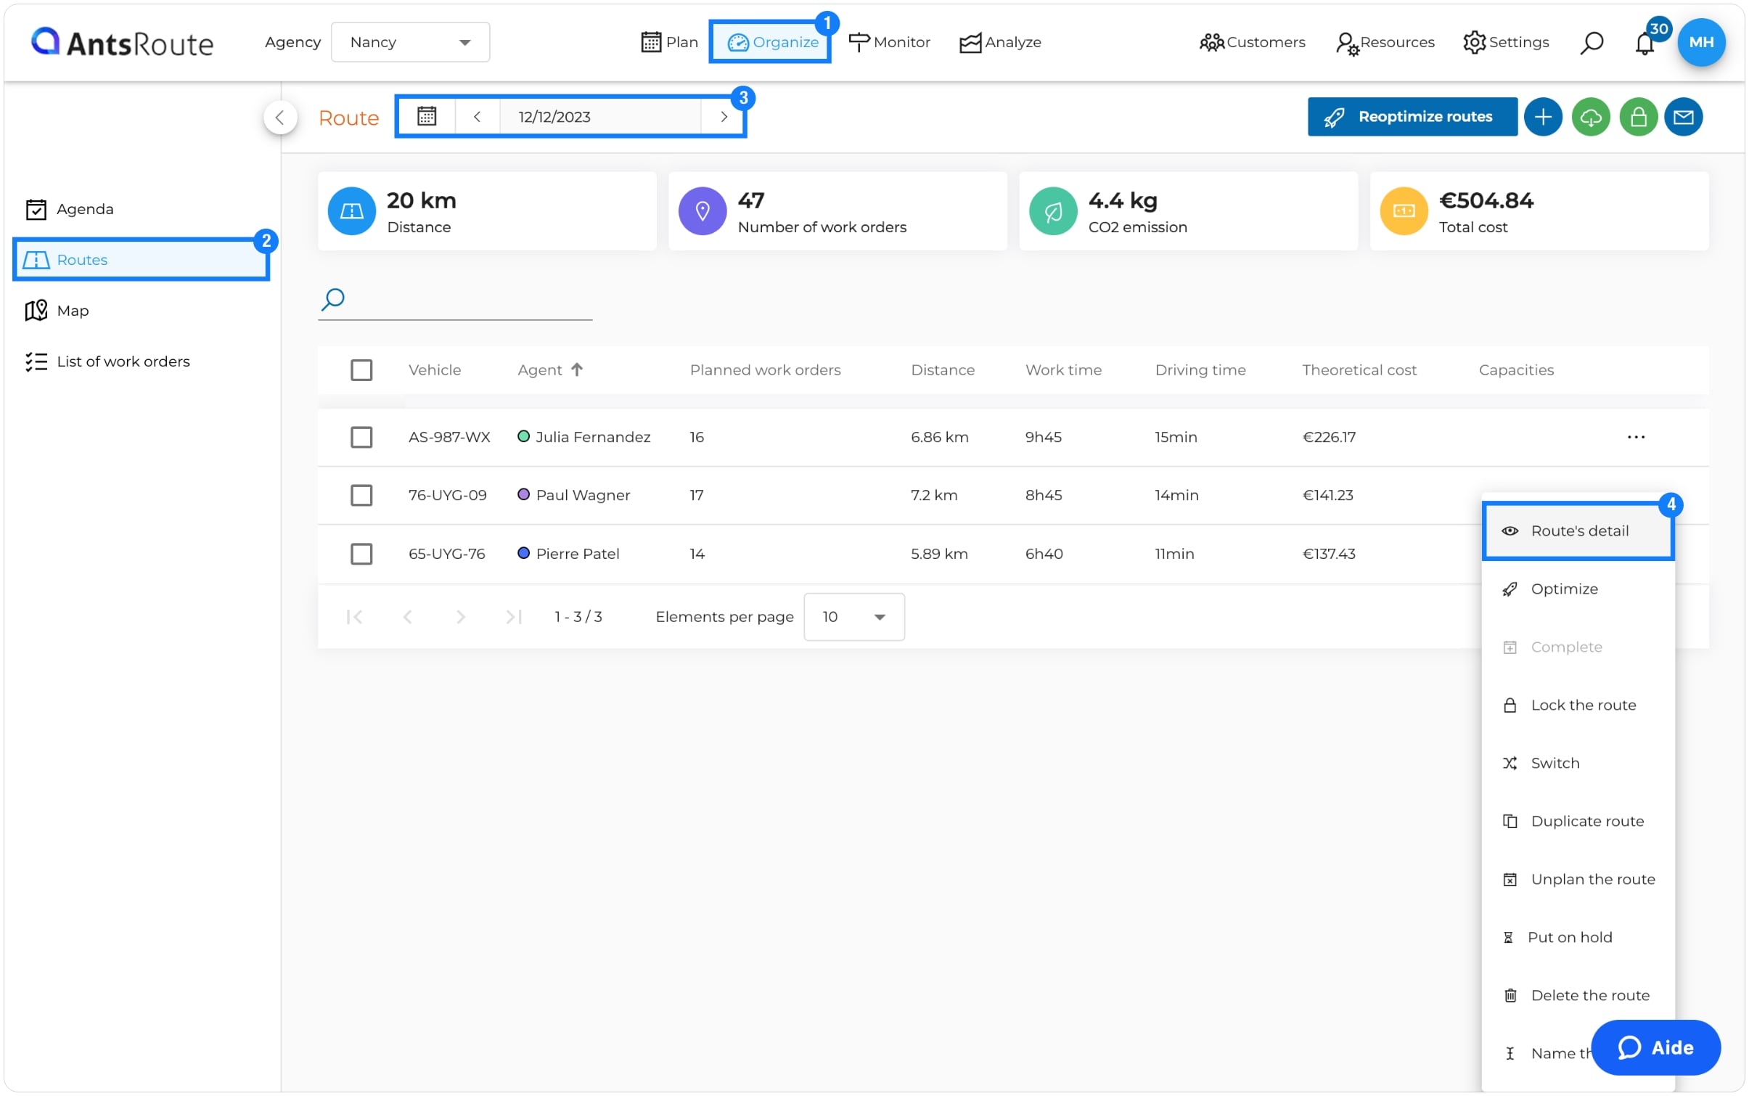Select the checkbox for Julia Fernandez's route
Viewport: 1749px width, 1096px height.
tap(362, 436)
